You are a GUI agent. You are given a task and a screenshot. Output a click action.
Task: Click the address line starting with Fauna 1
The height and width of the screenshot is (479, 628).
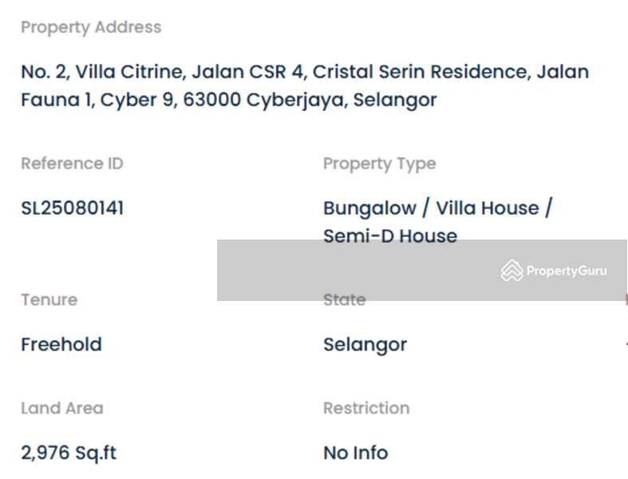[228, 101]
